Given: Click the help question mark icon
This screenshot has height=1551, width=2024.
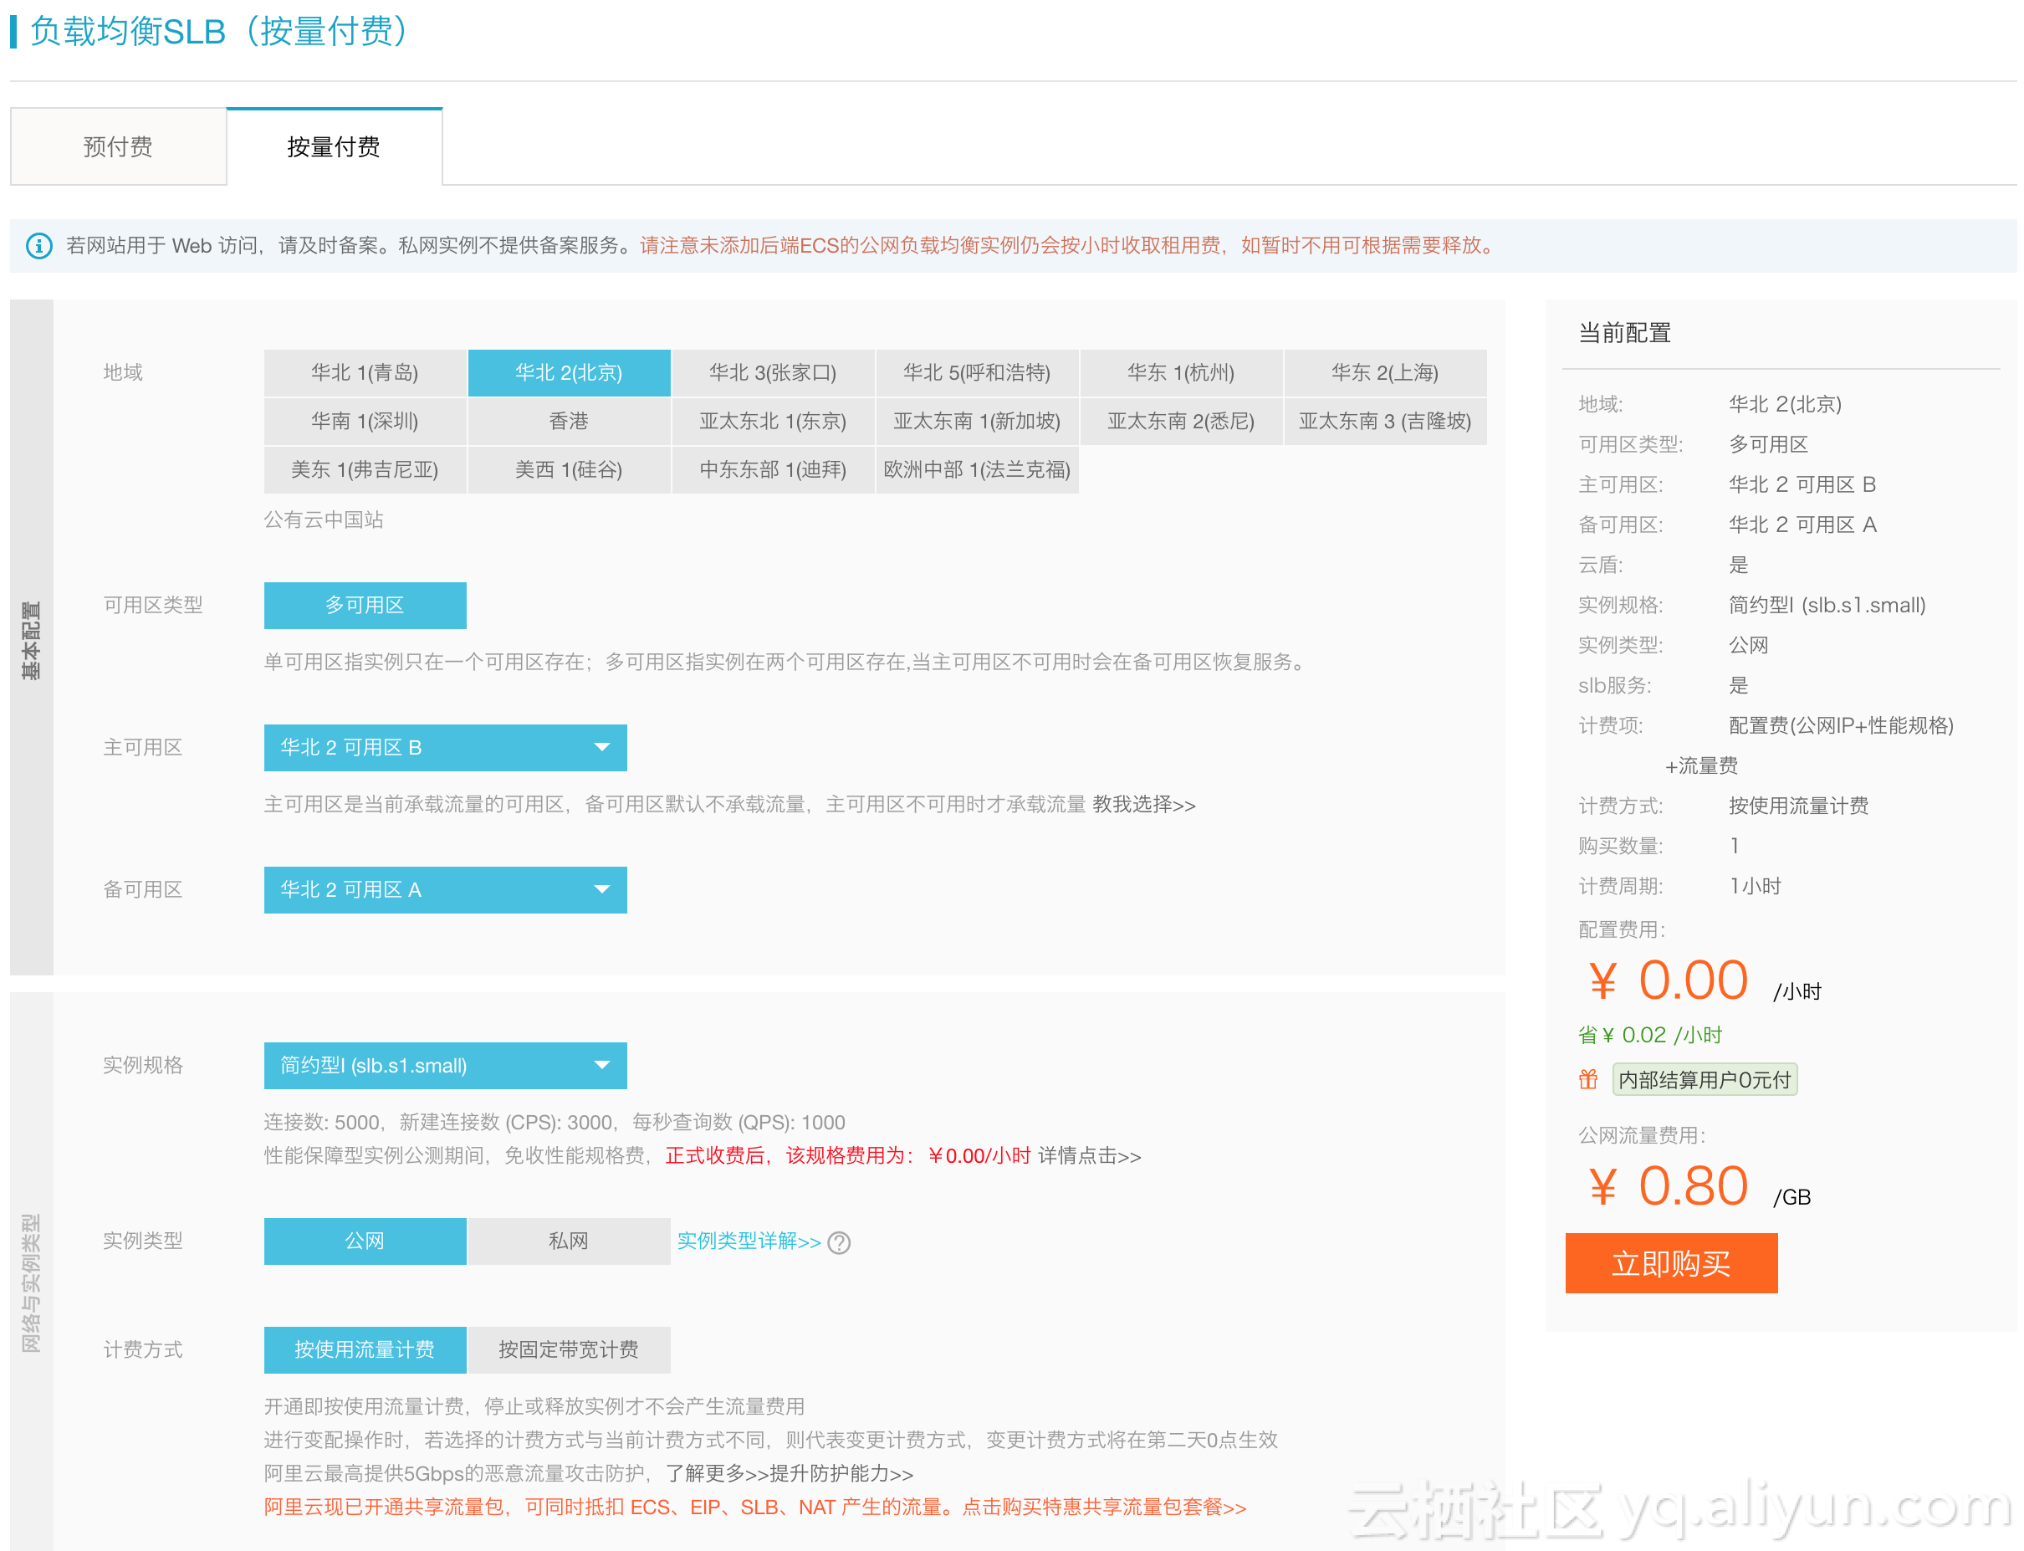Looking at the screenshot, I should coord(838,1242).
